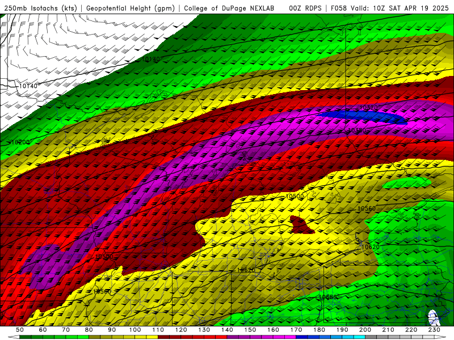Screen dimensions: 454x340
Task: Select the bright yellow swatch just before 110
Action: [152, 337]
